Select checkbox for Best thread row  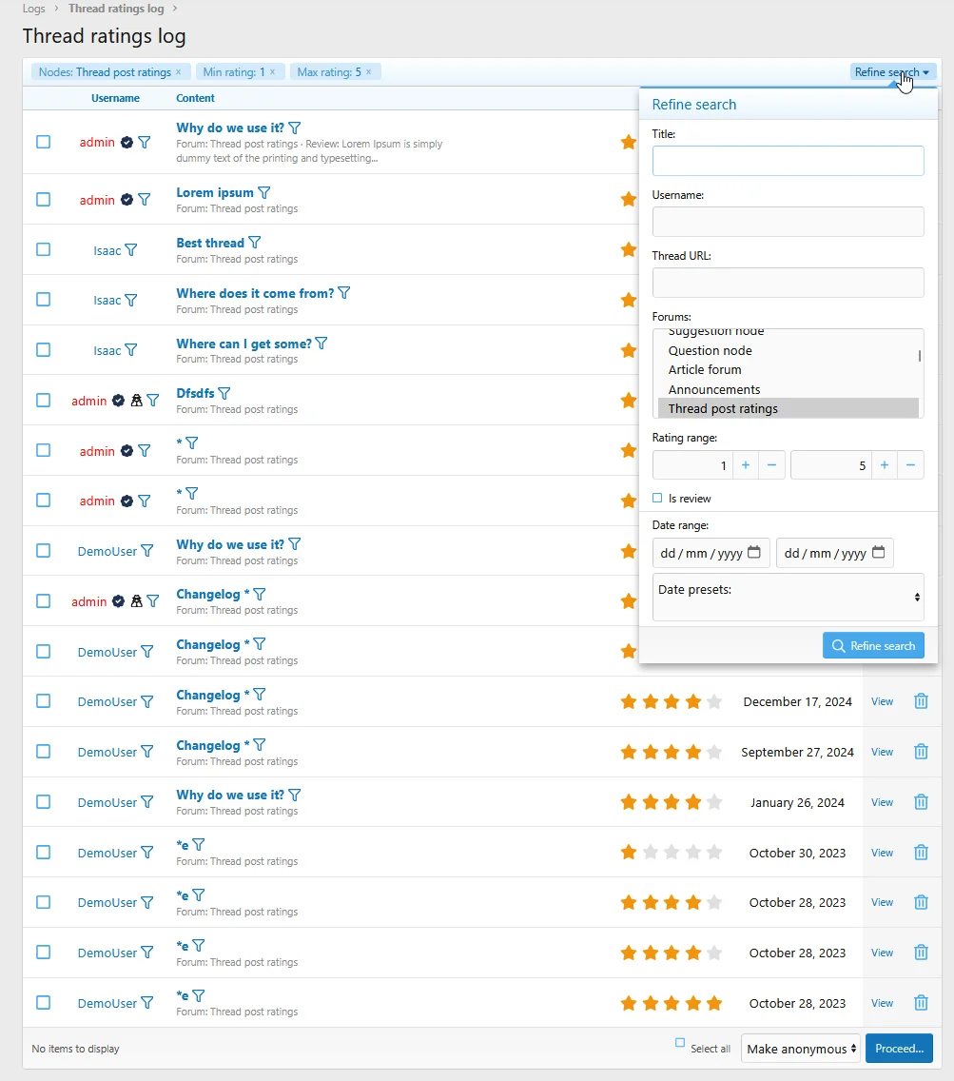(x=43, y=249)
